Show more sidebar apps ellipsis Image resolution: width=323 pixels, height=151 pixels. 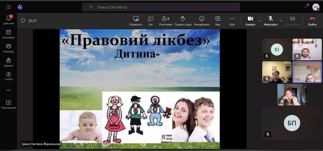pyautogui.click(x=9, y=90)
